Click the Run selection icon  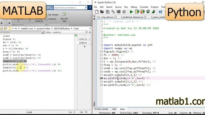(x=153, y=12)
